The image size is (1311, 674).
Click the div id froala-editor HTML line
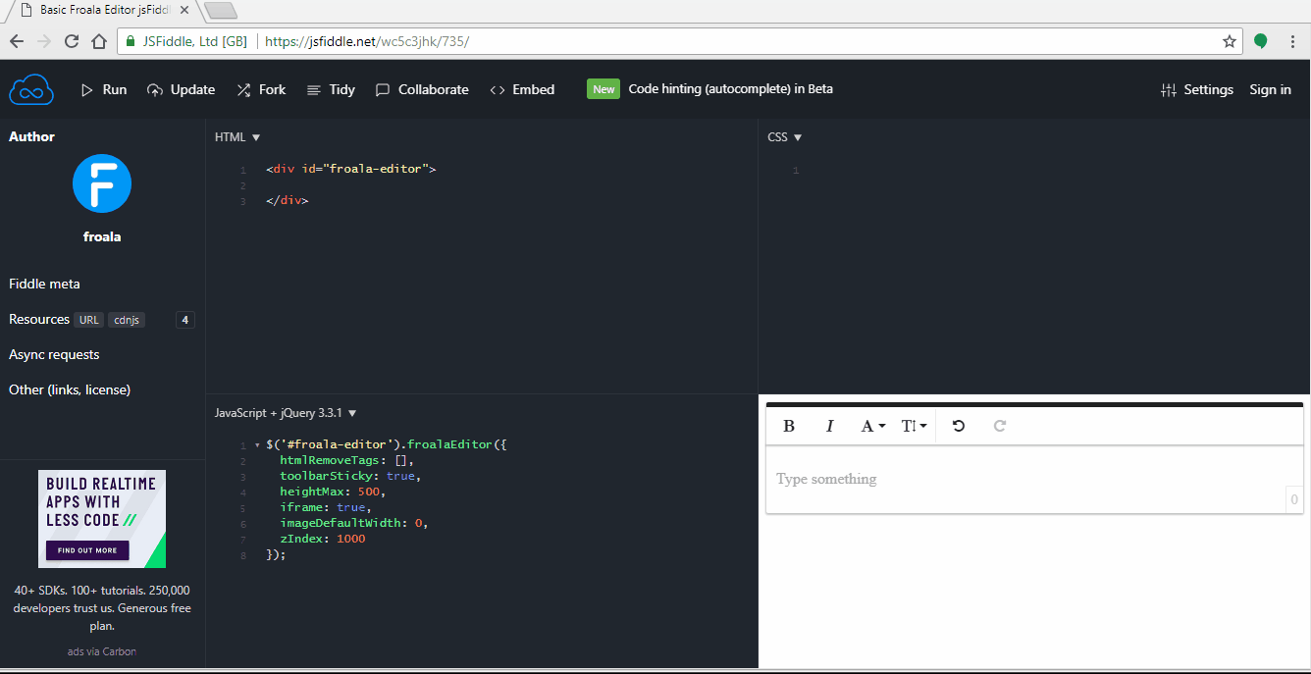(350, 169)
